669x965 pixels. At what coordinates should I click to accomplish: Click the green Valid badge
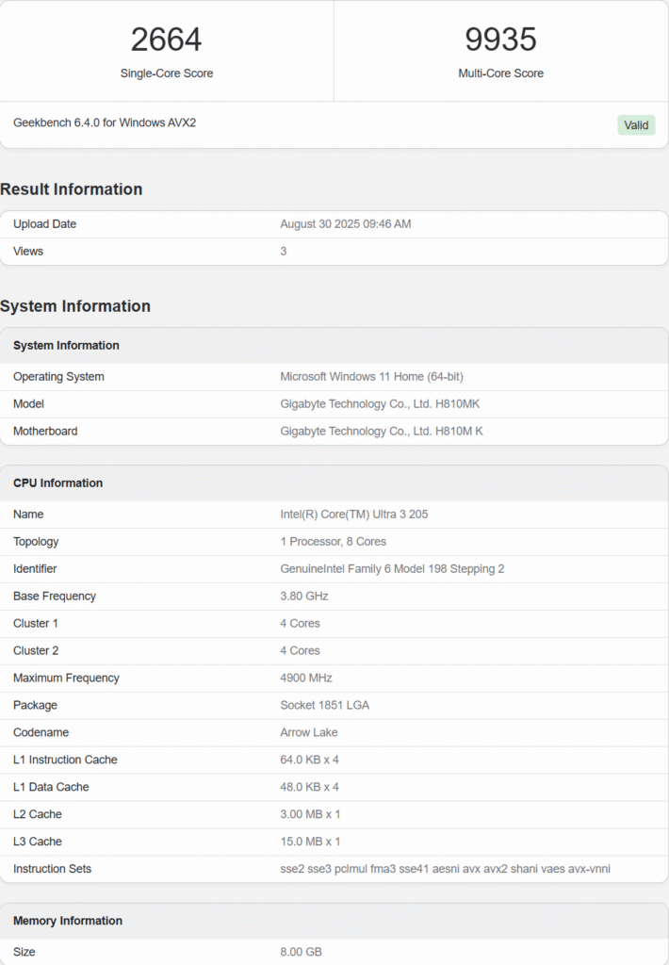[636, 124]
